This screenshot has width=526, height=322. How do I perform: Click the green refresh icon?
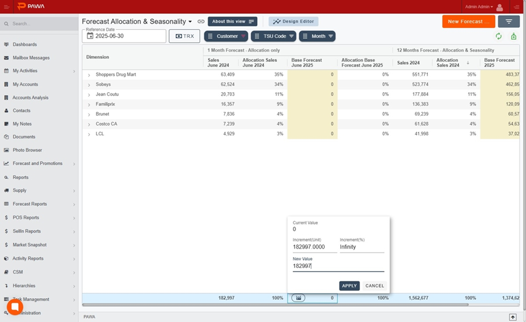pyautogui.click(x=499, y=36)
